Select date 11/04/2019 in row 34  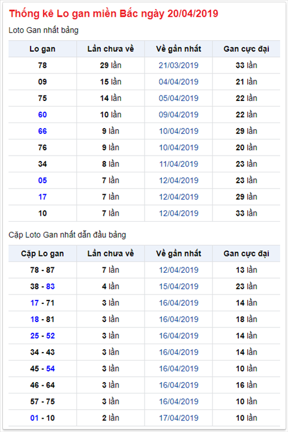(x=179, y=164)
